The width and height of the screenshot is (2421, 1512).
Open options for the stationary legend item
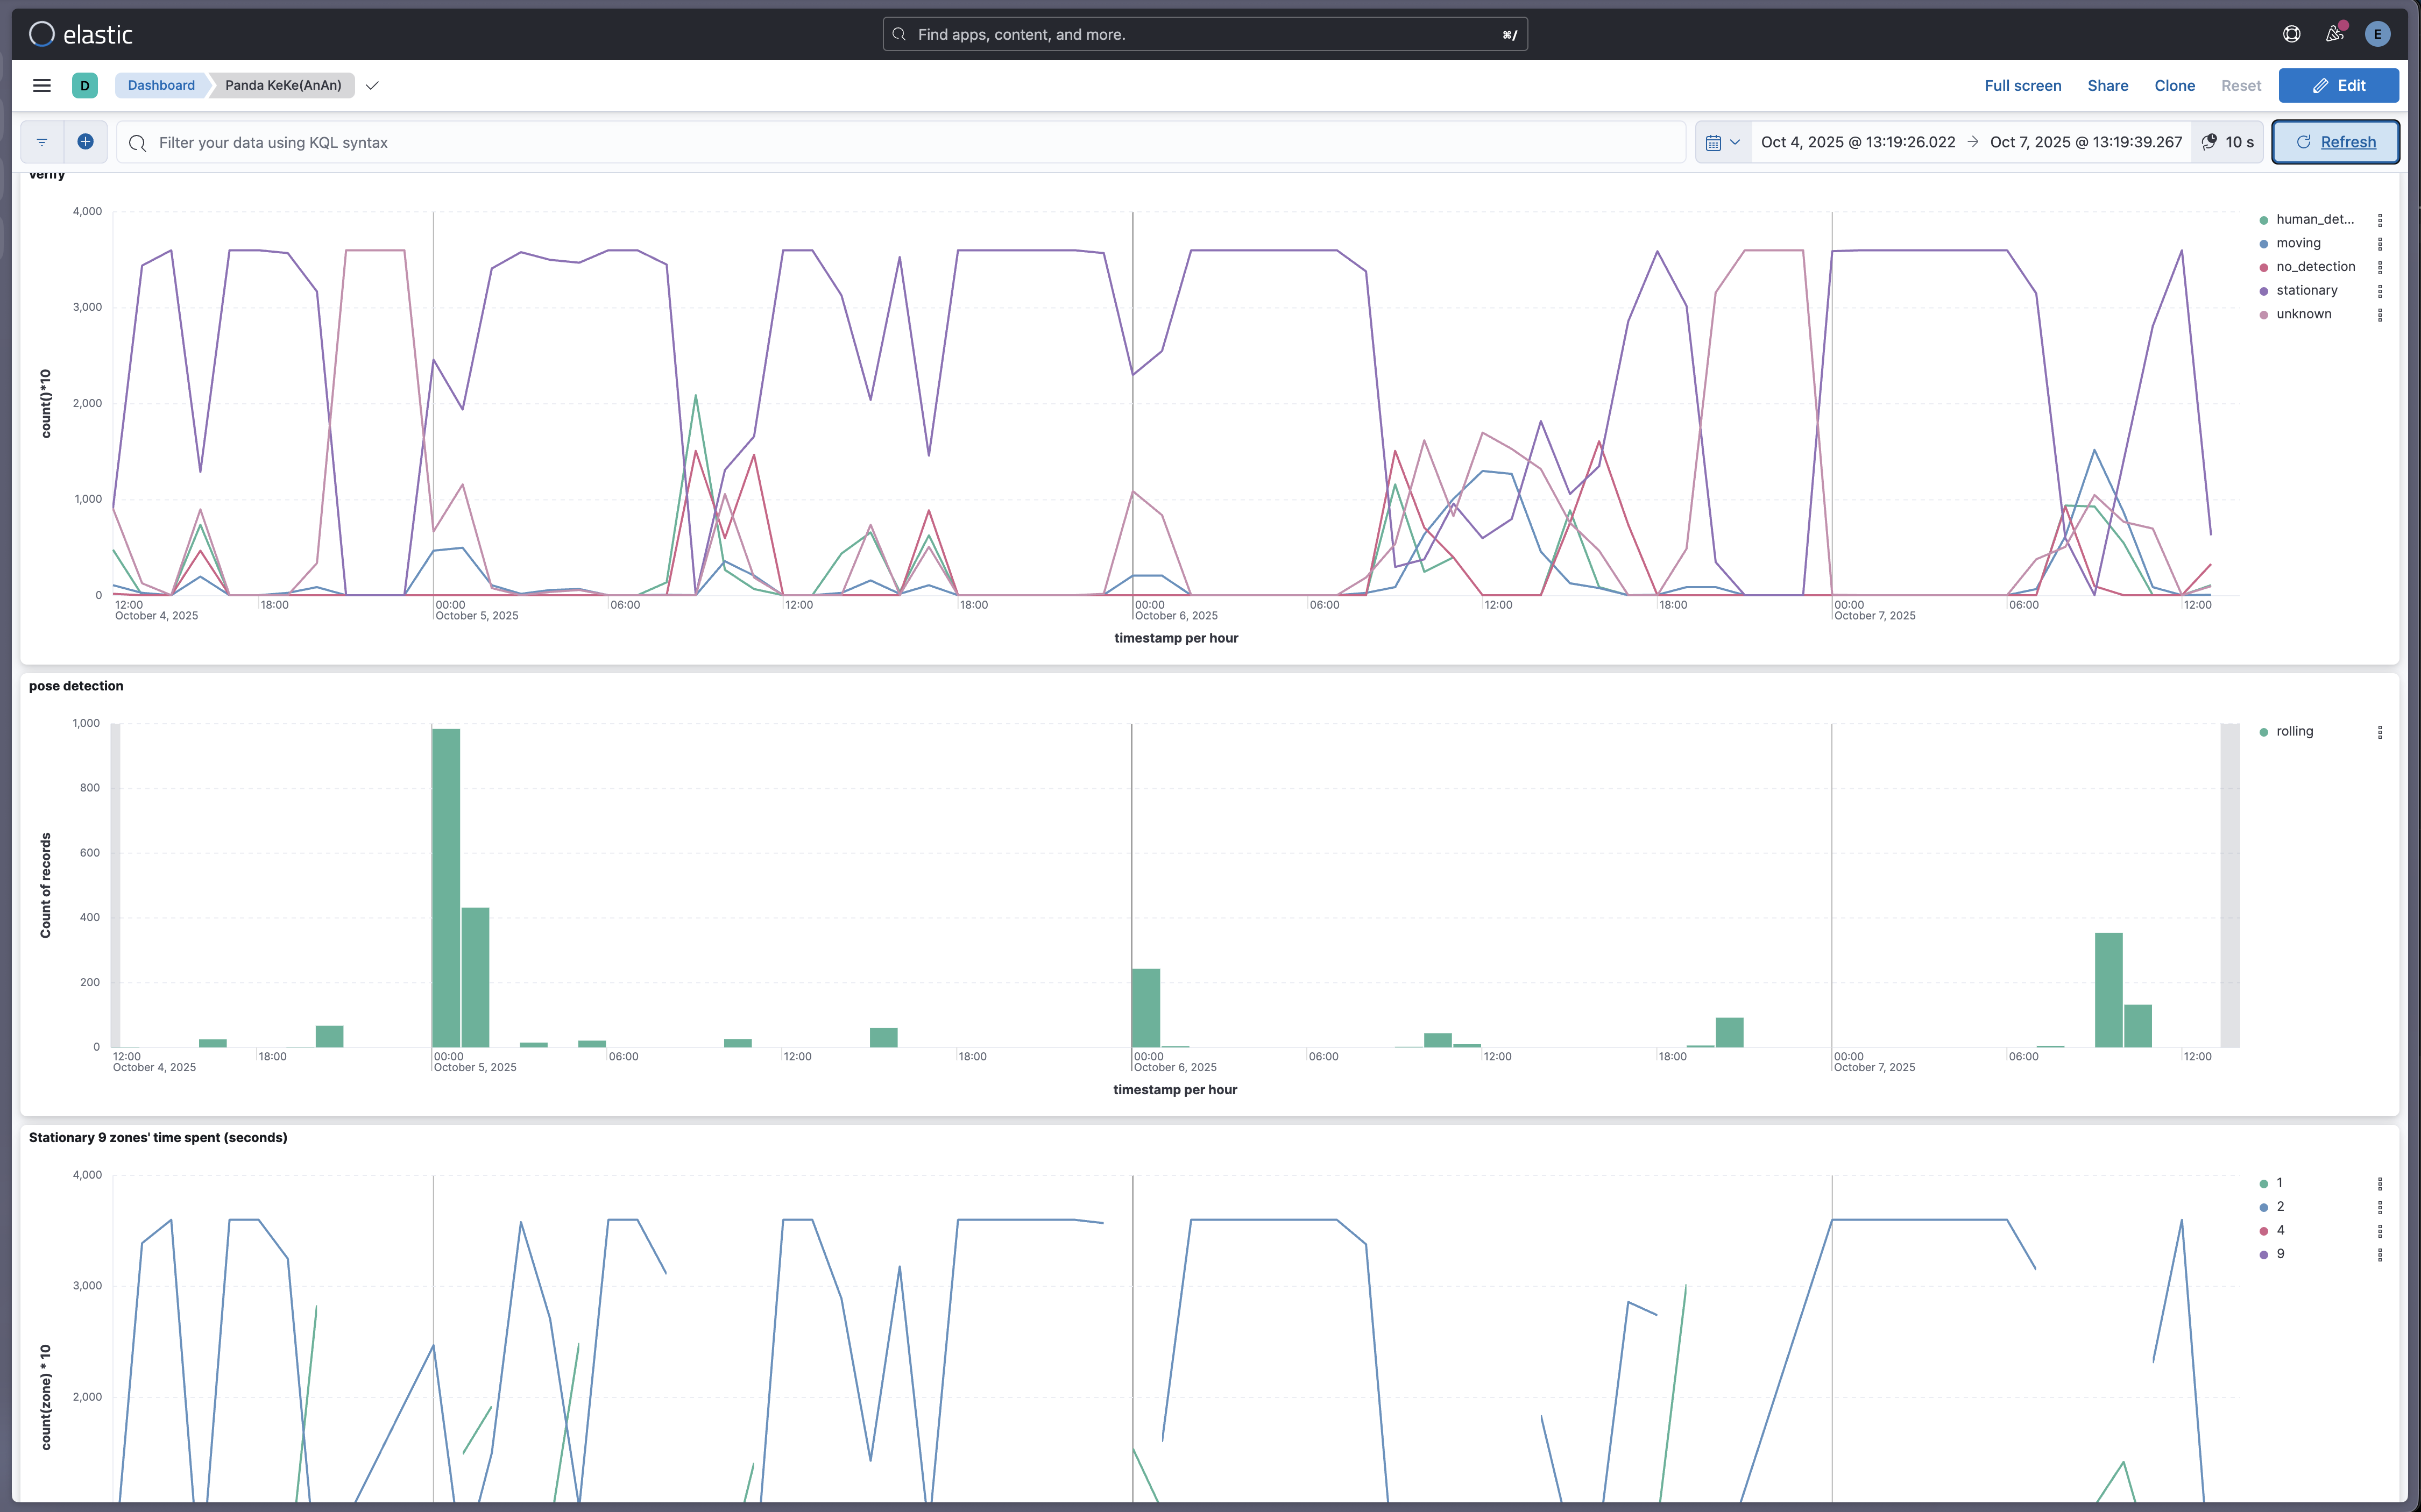pos(2380,291)
